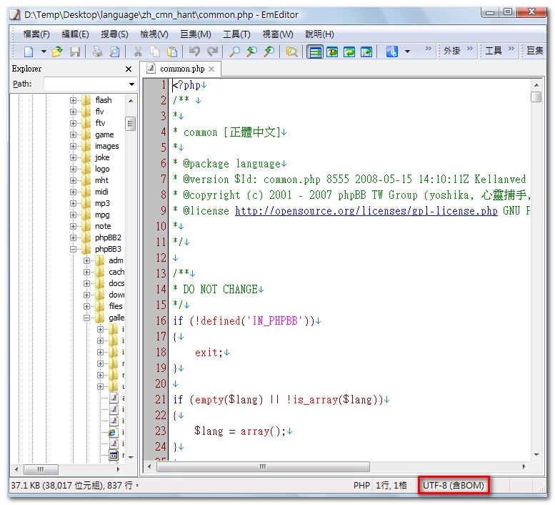The width and height of the screenshot is (555, 505).
Task: Open the 巨集(M) menu
Action: [196, 34]
